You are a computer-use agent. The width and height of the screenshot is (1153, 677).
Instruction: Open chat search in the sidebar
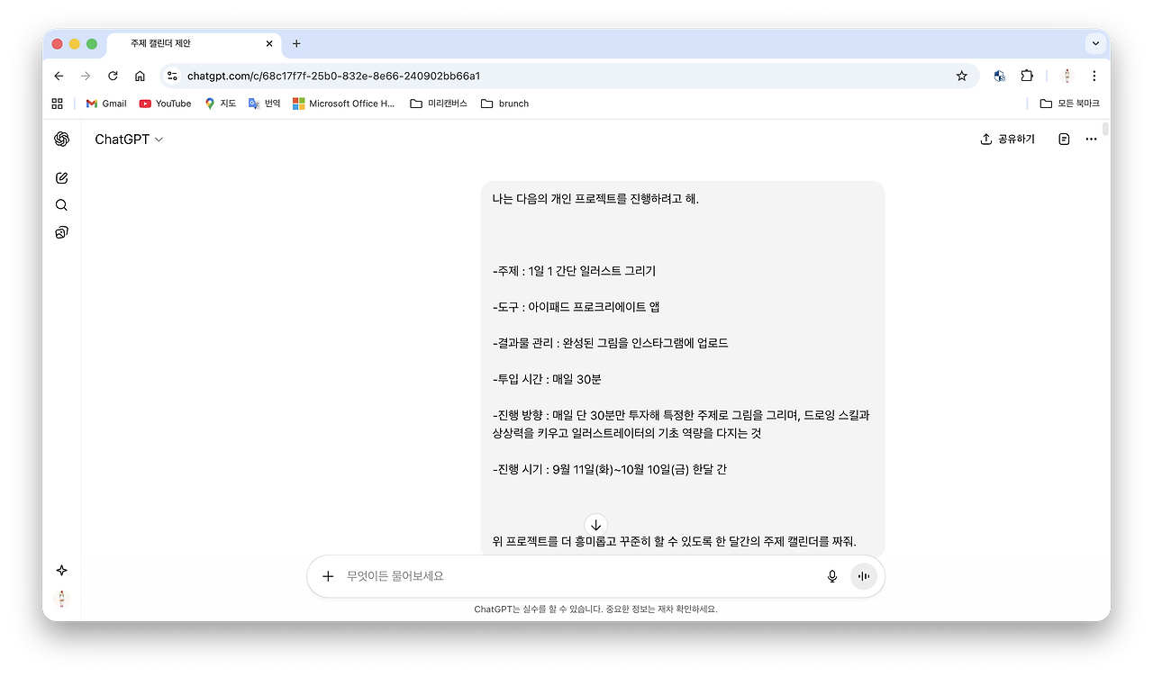coord(61,204)
